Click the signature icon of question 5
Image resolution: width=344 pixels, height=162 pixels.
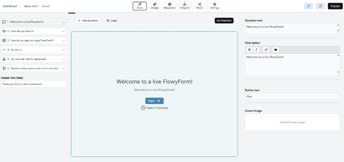4,59
